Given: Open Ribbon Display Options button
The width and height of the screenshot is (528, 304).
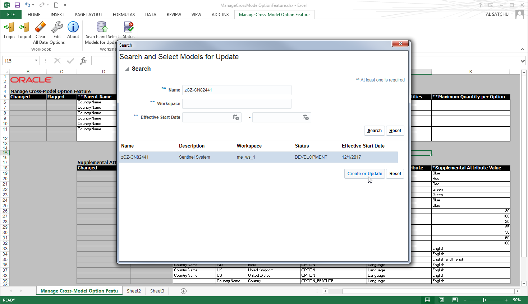Looking at the screenshot, I should (x=491, y=5).
